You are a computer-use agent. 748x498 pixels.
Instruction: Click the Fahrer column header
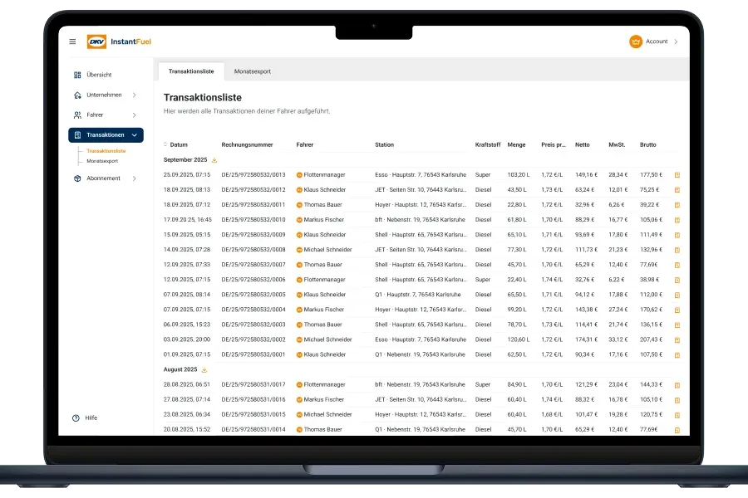click(305, 144)
